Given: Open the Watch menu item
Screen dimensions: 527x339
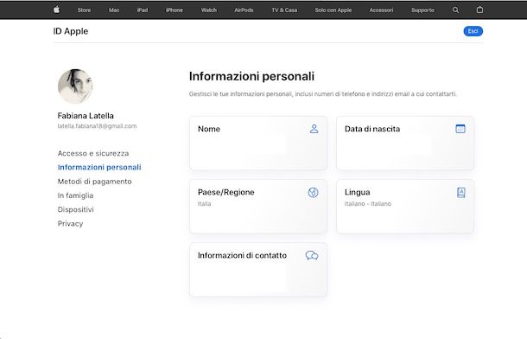Looking at the screenshot, I should pos(209,10).
